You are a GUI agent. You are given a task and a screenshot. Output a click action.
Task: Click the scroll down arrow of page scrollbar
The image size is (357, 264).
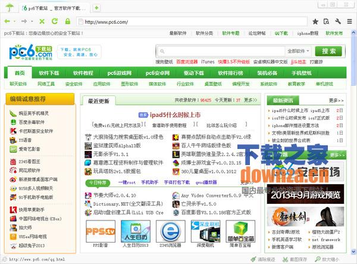353,251
